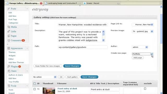This screenshot has height=94, width=167.
Task: Open Editor under Appearance
Action: pos(11,59)
